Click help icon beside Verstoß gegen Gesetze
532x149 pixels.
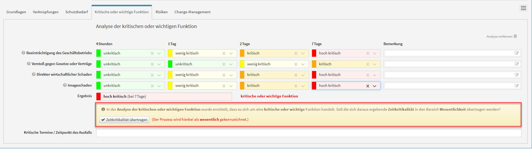29,64
